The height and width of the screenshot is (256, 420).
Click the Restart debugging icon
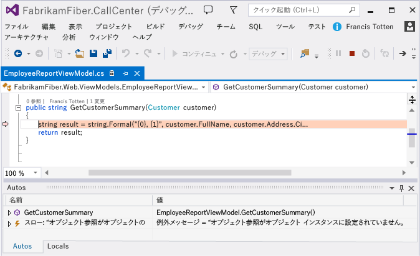pyautogui.click(x=366, y=53)
